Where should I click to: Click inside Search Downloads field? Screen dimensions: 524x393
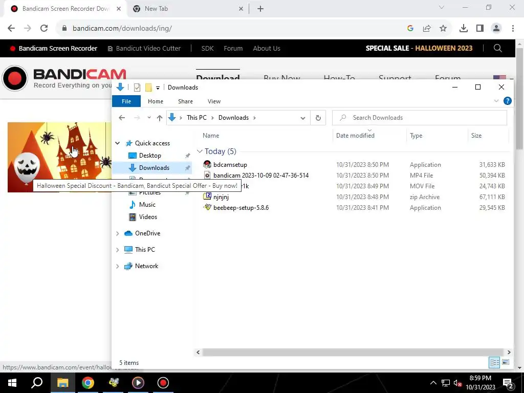[x=420, y=118]
